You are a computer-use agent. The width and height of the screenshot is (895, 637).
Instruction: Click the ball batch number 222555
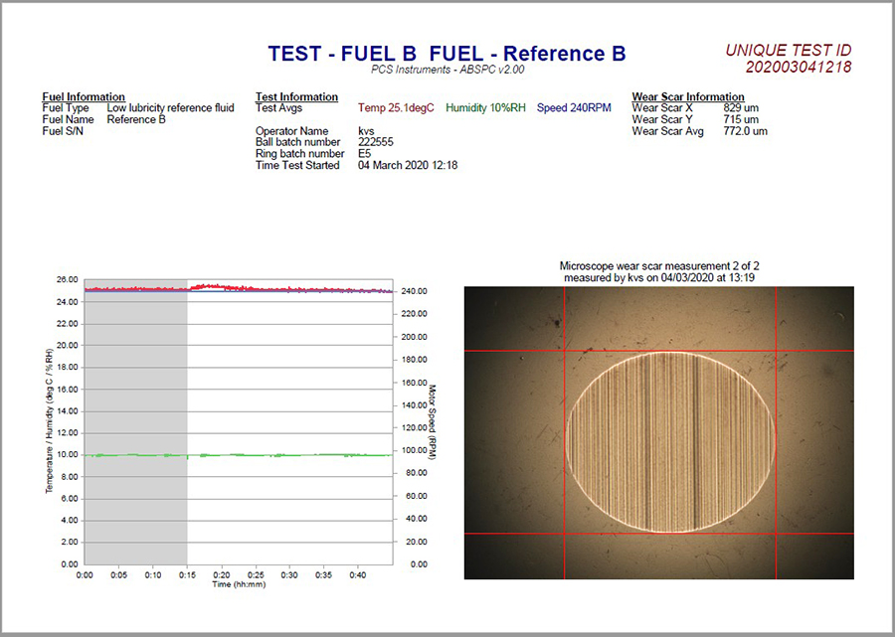pyautogui.click(x=376, y=142)
